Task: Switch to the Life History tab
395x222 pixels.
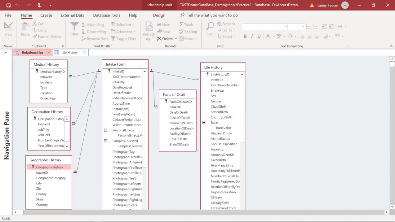Action: click(x=69, y=53)
